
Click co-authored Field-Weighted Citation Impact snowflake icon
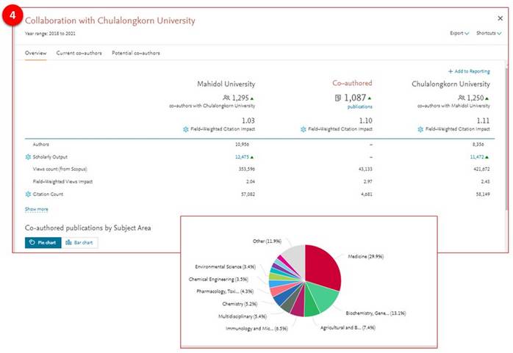pos(304,129)
